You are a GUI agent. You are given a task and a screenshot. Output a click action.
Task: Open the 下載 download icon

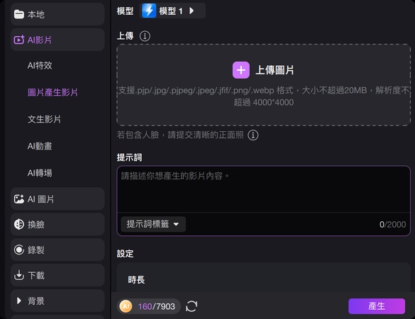coord(18,275)
